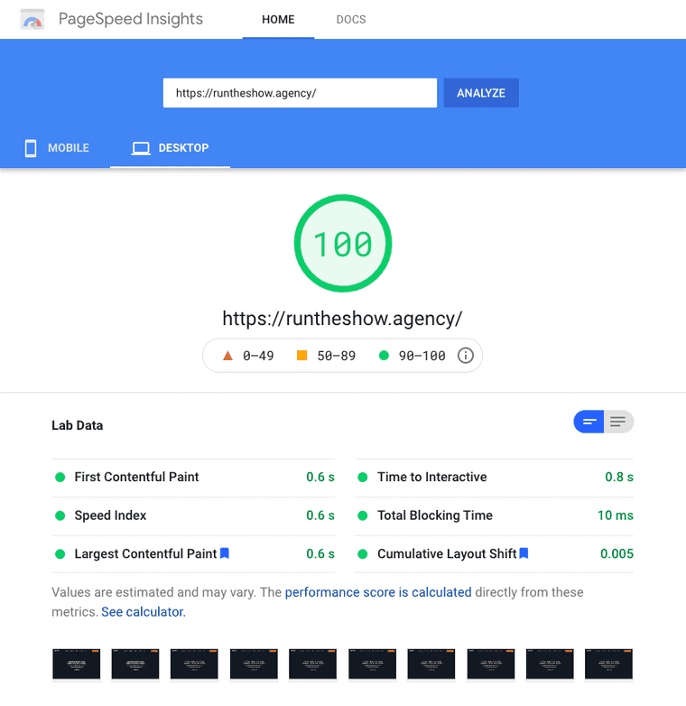This screenshot has width=686, height=706.
Task: Click the Cumulative Layout Shift bookmark icon
Action: click(x=524, y=553)
